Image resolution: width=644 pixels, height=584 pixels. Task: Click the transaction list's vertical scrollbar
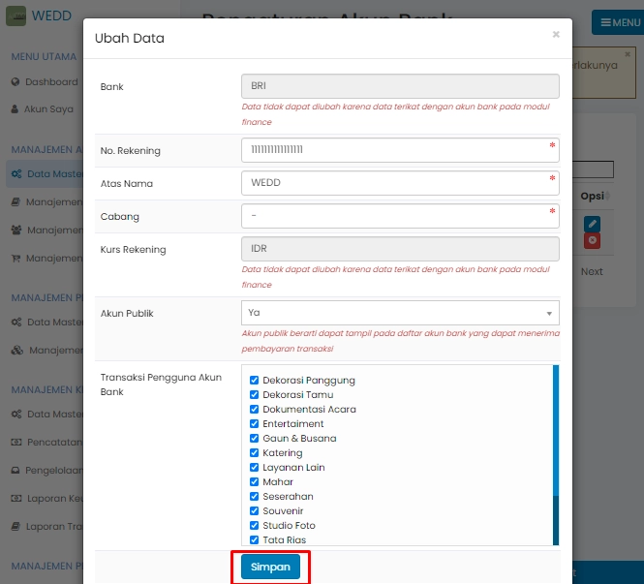click(556, 455)
